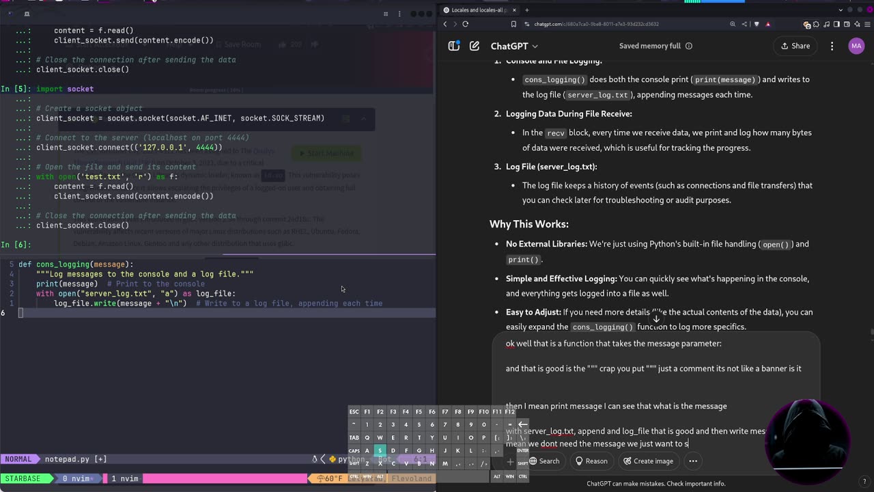This screenshot has width=874, height=492.
Task: Open the Leo AI sparkle icon
Action: point(856,24)
